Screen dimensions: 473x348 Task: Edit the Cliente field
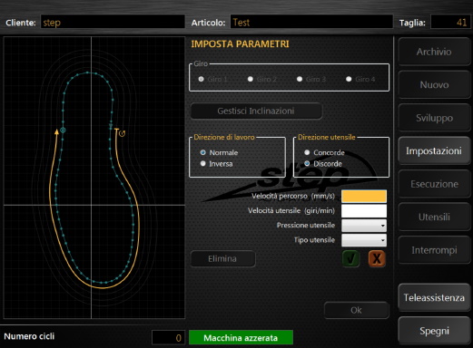[x=113, y=22]
